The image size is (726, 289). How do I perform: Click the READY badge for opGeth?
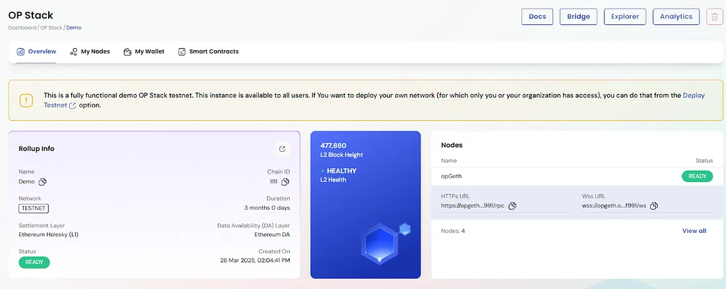click(x=698, y=176)
